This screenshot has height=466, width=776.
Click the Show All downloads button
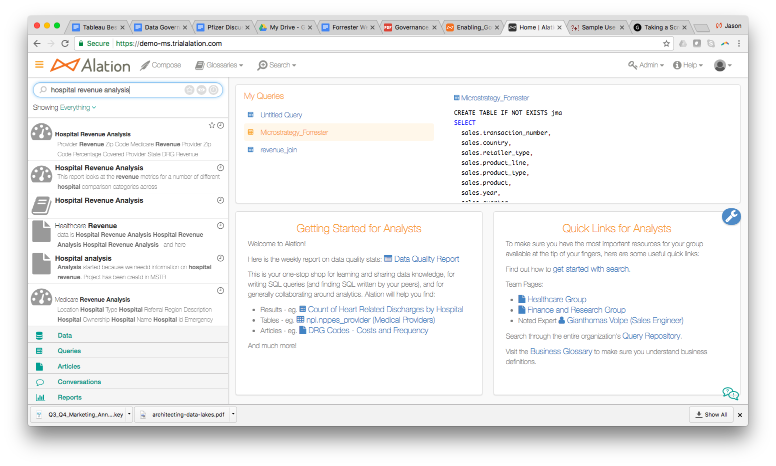click(711, 415)
